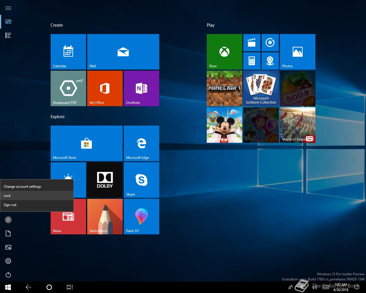
Task: Open the Photos tile
Action: [x=298, y=52]
